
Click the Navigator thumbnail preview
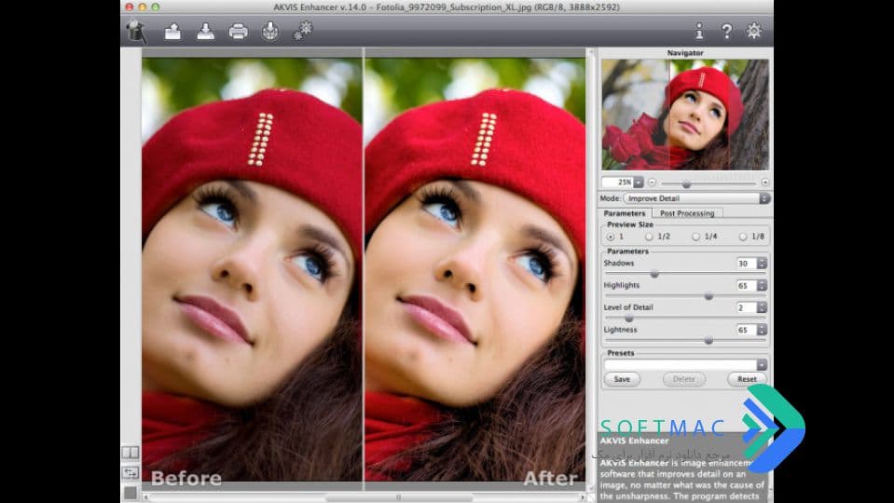685,115
